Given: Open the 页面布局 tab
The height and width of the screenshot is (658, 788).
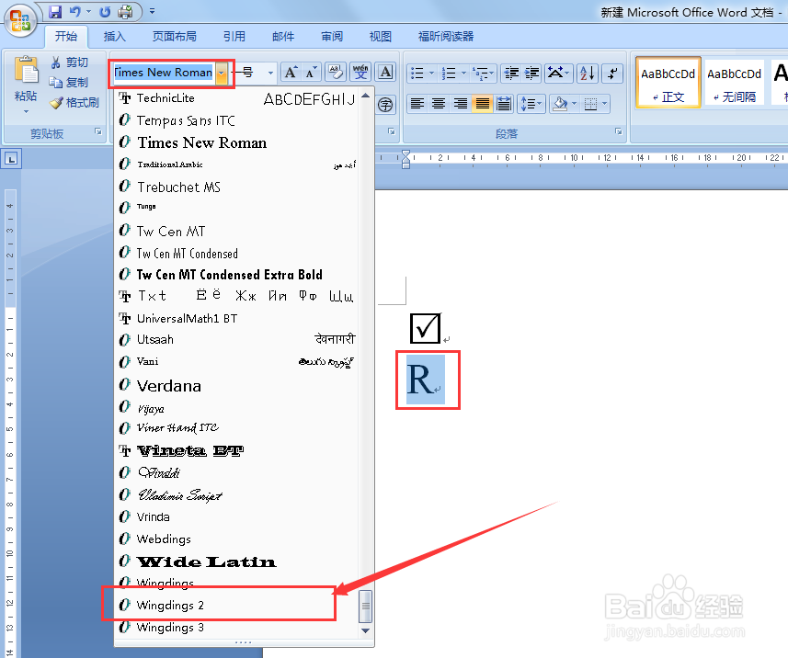Looking at the screenshot, I should [x=175, y=36].
